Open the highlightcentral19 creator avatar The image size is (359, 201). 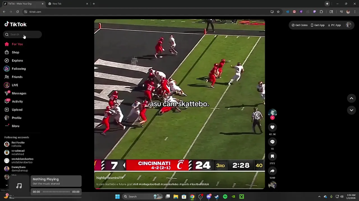272,113
